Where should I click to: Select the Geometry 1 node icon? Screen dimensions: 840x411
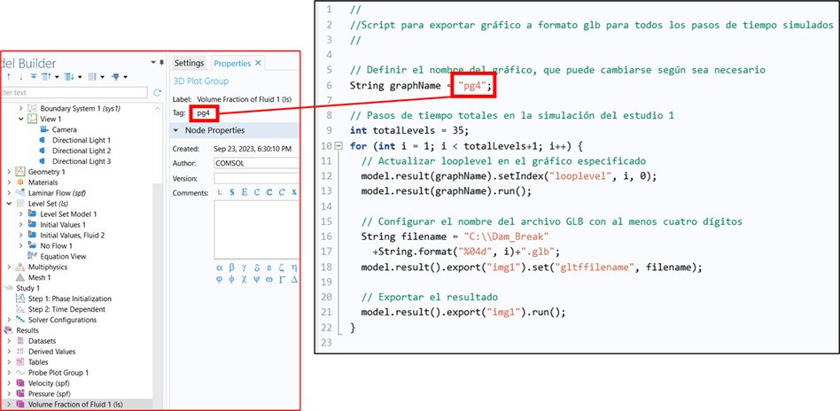[x=20, y=172]
